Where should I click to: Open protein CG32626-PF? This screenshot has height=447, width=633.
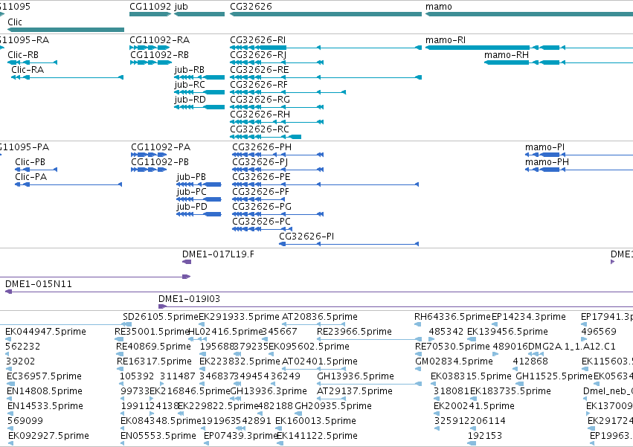coord(259,199)
